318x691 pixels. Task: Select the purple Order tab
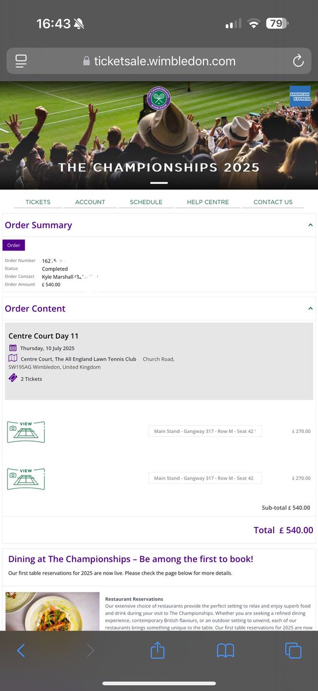[14, 245]
